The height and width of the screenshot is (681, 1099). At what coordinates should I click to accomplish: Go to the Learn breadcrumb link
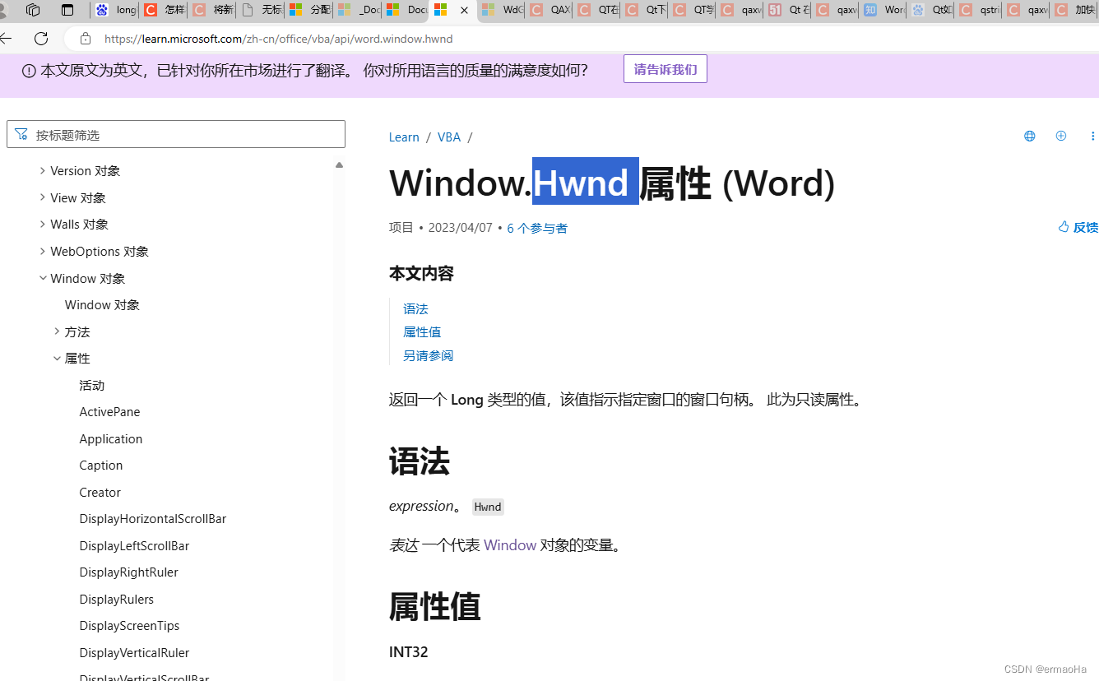point(404,137)
